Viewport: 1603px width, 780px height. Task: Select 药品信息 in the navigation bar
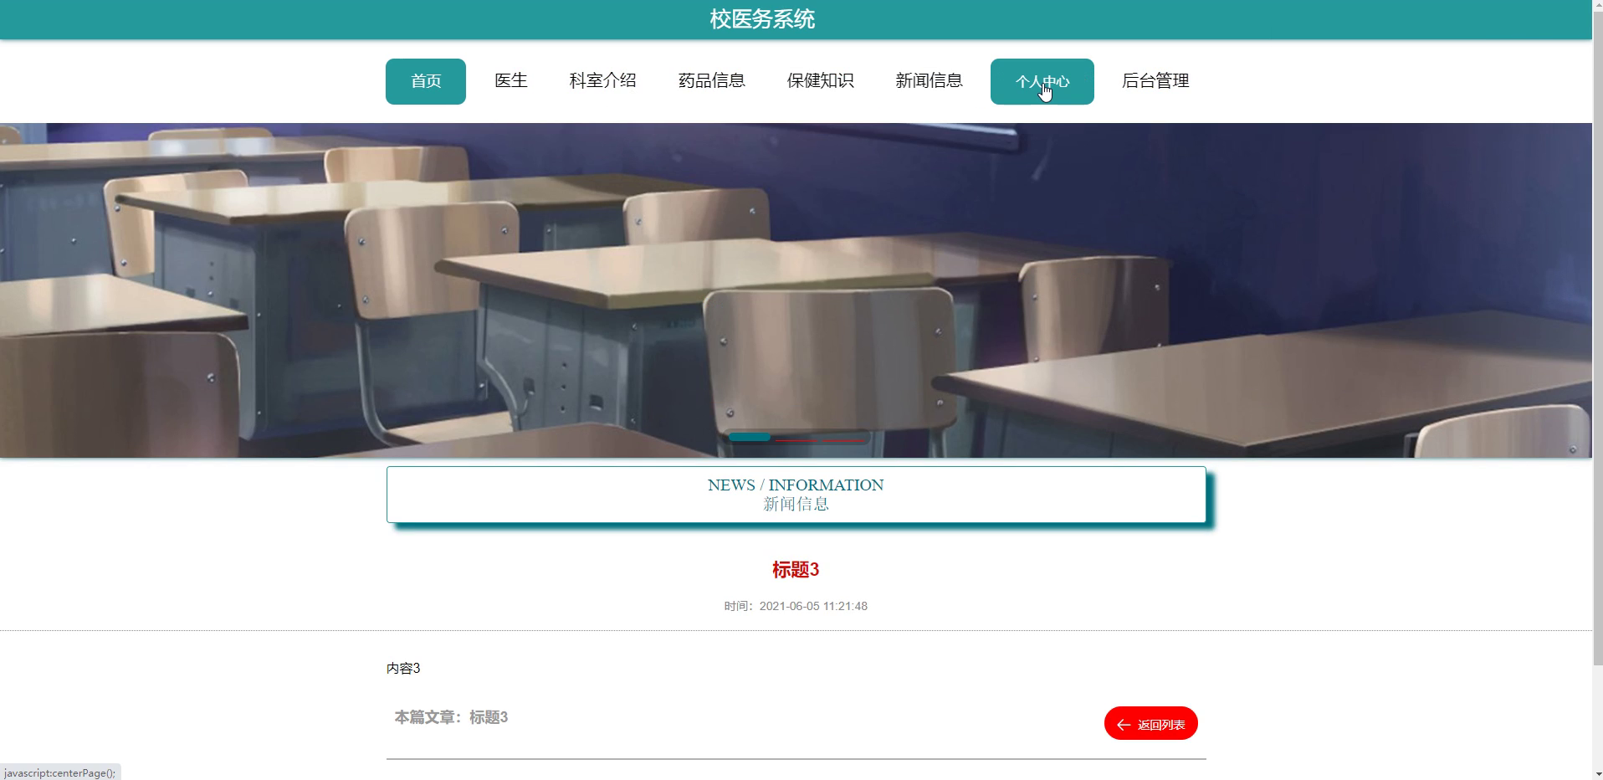point(712,81)
